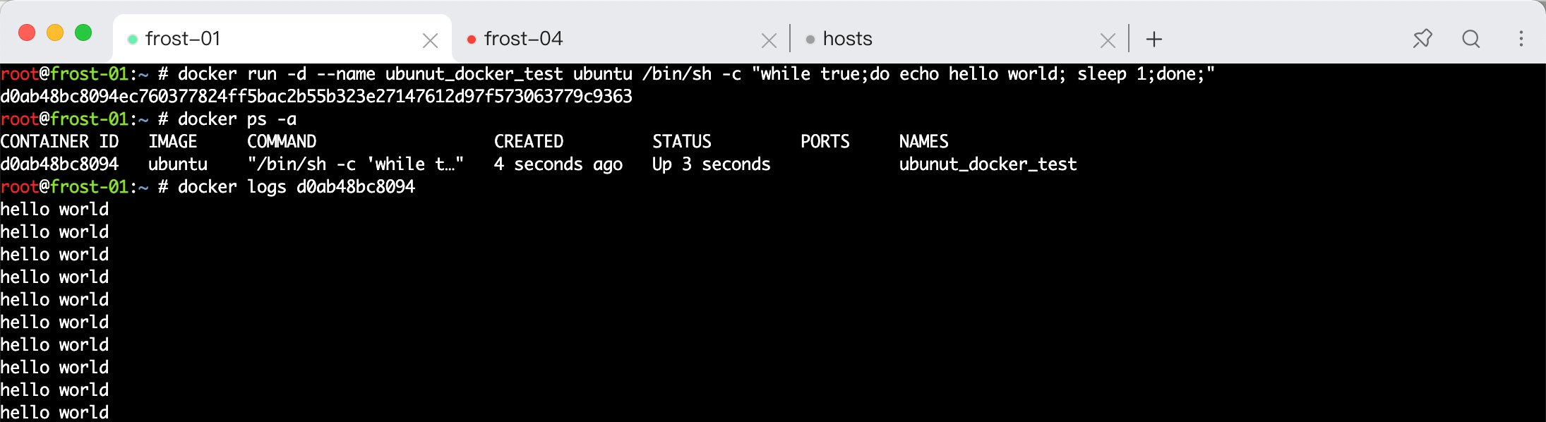Pin the terminal window with pin icon
The image size is (1546, 422).
(1422, 38)
